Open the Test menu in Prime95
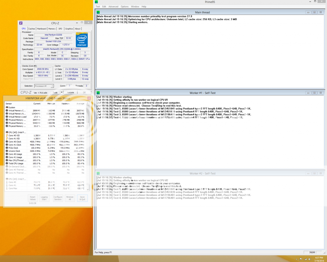327x262 pixels. pyautogui.click(x=98, y=6)
